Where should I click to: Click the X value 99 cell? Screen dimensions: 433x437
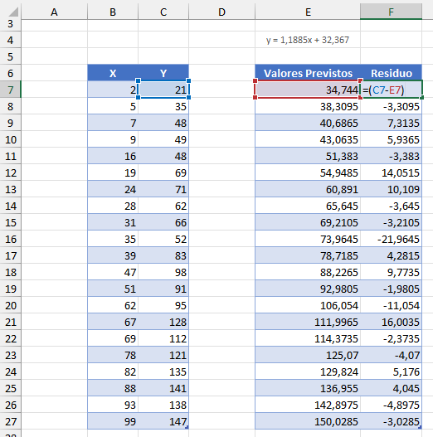pos(113,421)
